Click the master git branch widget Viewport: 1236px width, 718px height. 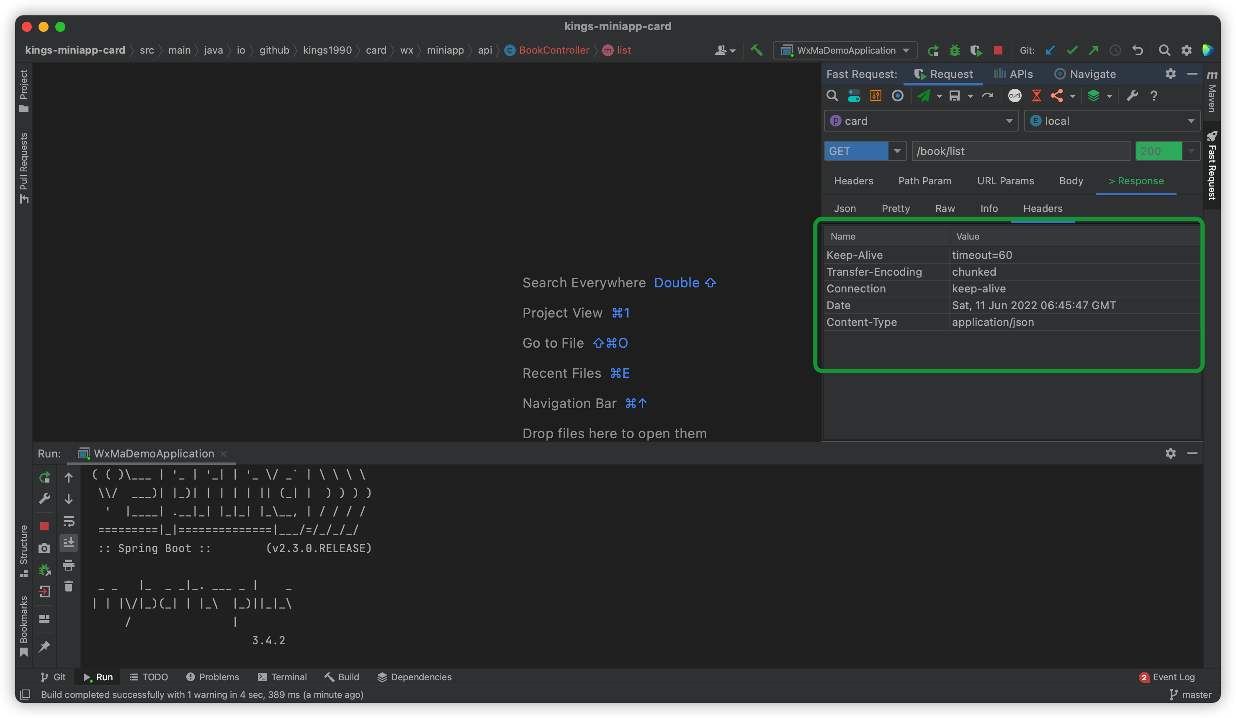1190,695
